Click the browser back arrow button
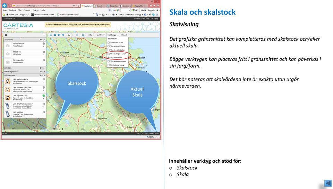The width and height of the screenshot is (333, 189). pos(5,6)
